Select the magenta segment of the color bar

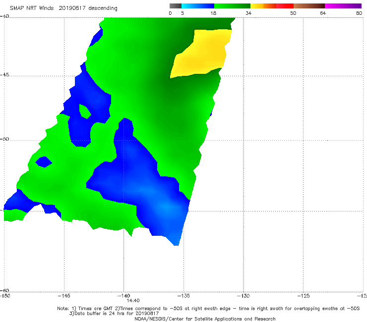343,6
